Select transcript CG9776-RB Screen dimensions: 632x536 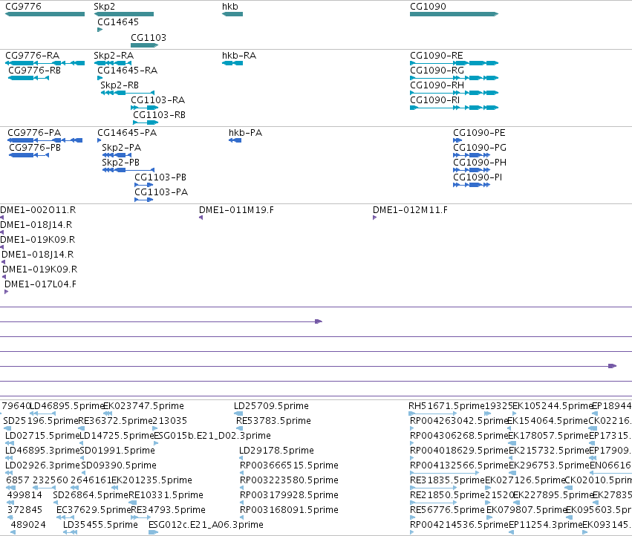coord(29,78)
